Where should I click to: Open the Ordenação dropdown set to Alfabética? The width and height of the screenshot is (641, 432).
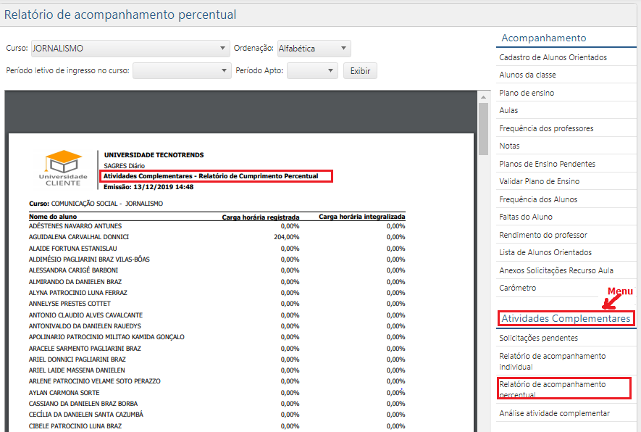[313, 49]
